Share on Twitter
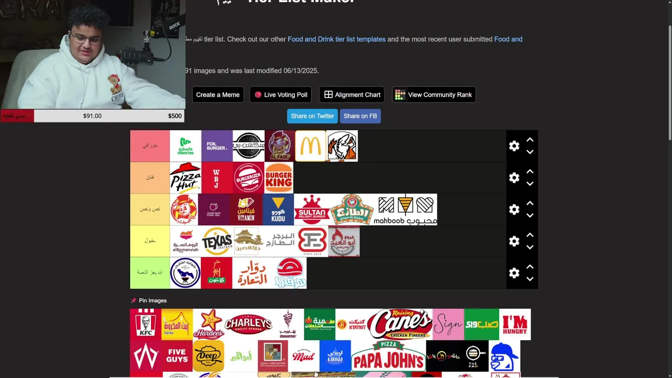The height and width of the screenshot is (378, 672). (x=312, y=116)
